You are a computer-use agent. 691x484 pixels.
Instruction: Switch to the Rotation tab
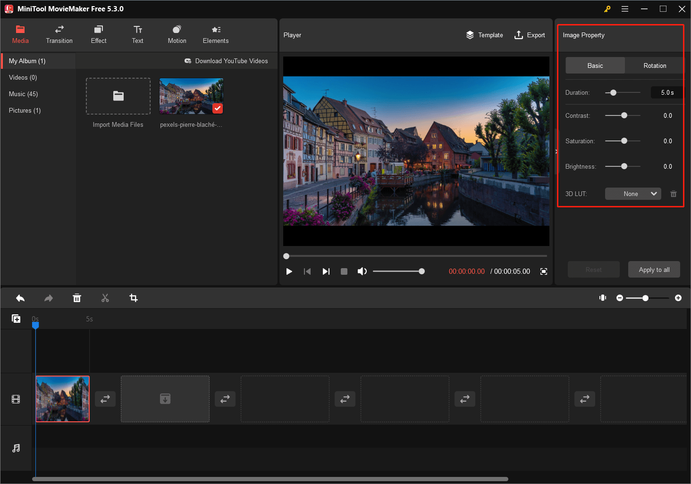click(x=655, y=66)
